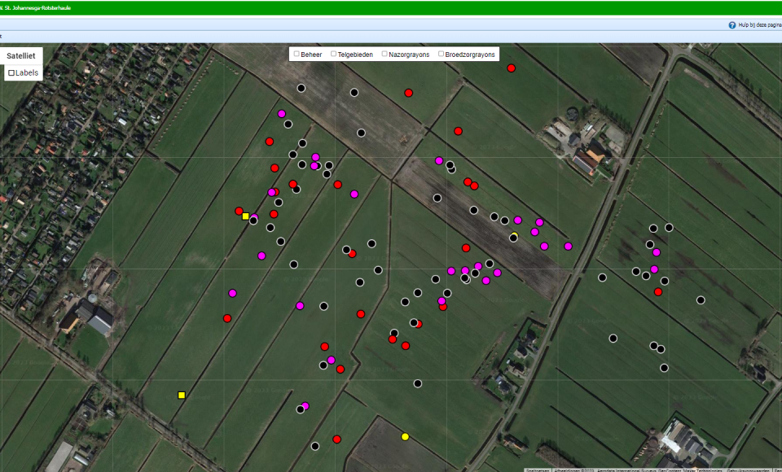The height and width of the screenshot is (472, 782).
Task: Click the easternmost black nest marker
Action: click(x=701, y=300)
